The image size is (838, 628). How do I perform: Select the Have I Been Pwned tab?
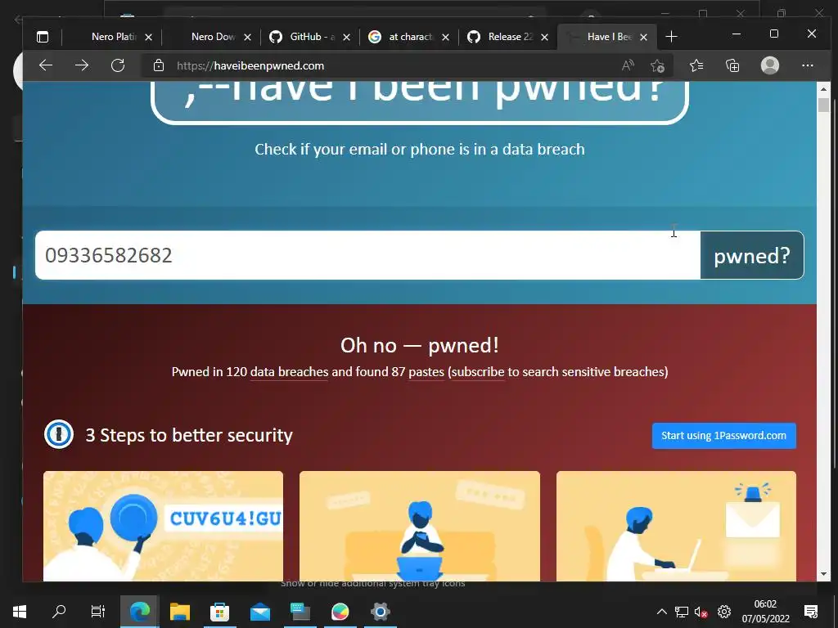[608, 37]
